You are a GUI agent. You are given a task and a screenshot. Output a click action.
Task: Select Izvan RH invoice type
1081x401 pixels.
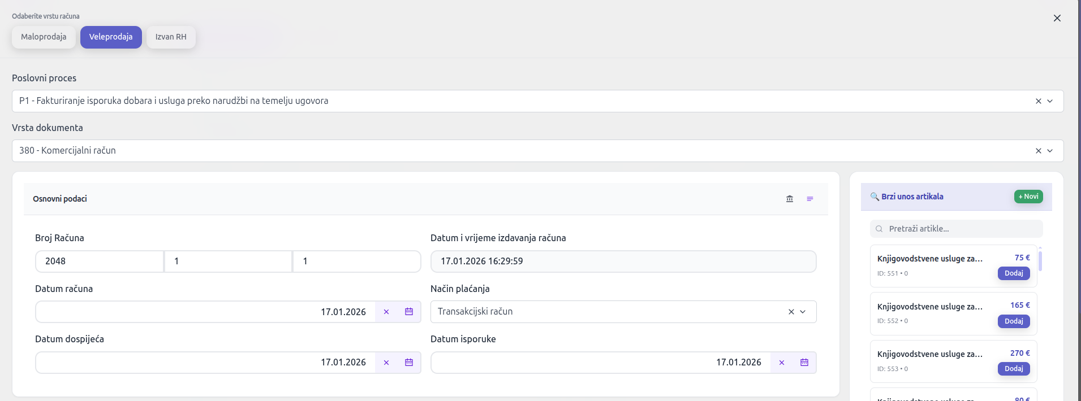171,37
